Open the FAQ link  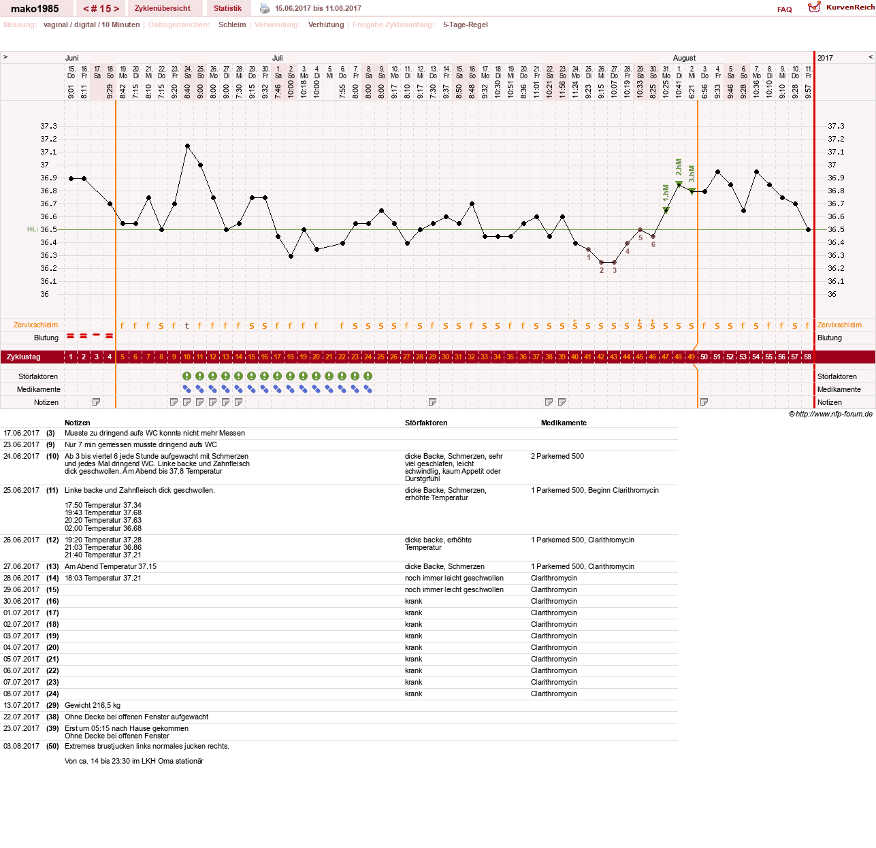[x=785, y=10]
